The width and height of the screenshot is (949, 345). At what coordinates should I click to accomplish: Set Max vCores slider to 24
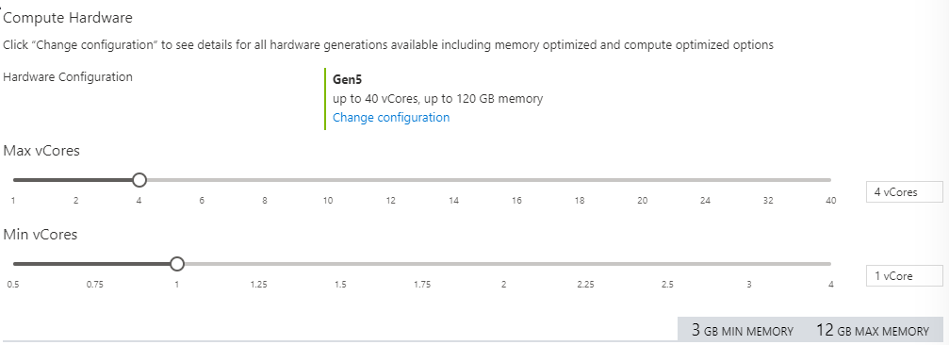705,180
